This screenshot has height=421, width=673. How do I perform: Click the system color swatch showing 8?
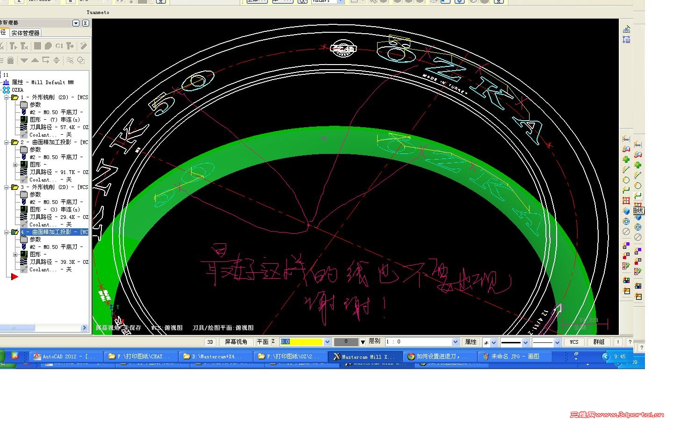tap(346, 342)
